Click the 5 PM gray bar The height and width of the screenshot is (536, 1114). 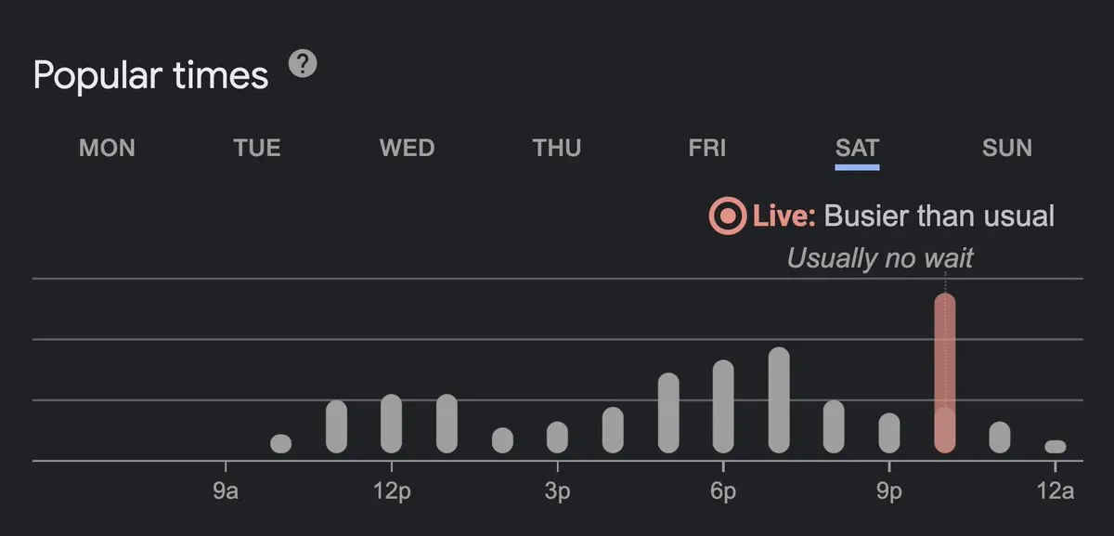point(668,412)
